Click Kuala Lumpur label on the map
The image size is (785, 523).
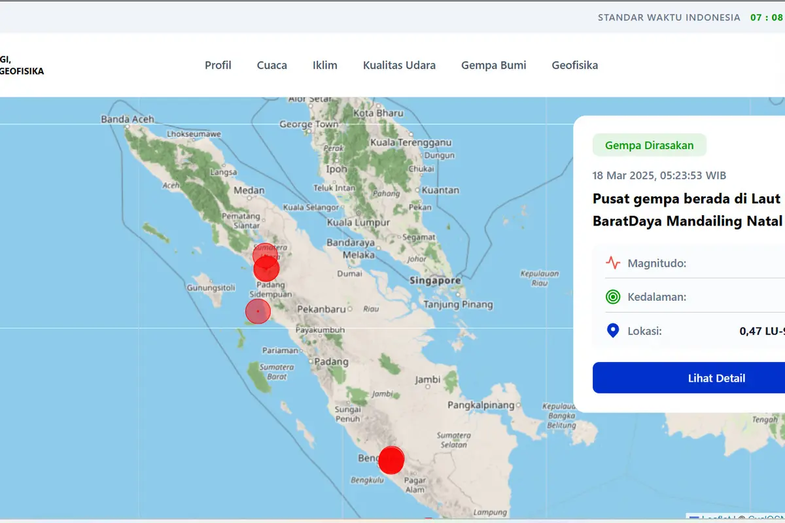358,222
